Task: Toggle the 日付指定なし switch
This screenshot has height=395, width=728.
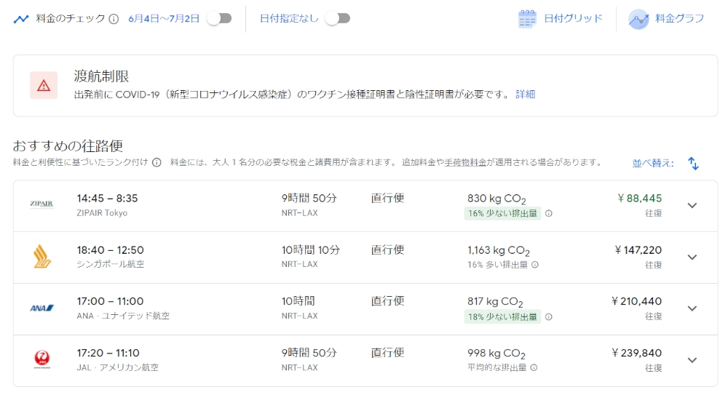Action: (337, 18)
